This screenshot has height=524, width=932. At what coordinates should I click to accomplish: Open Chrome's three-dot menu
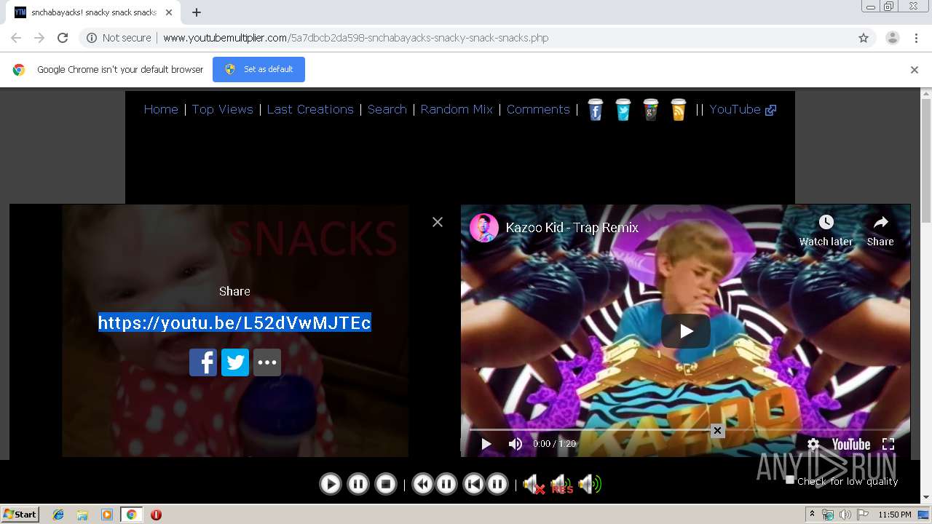(916, 38)
